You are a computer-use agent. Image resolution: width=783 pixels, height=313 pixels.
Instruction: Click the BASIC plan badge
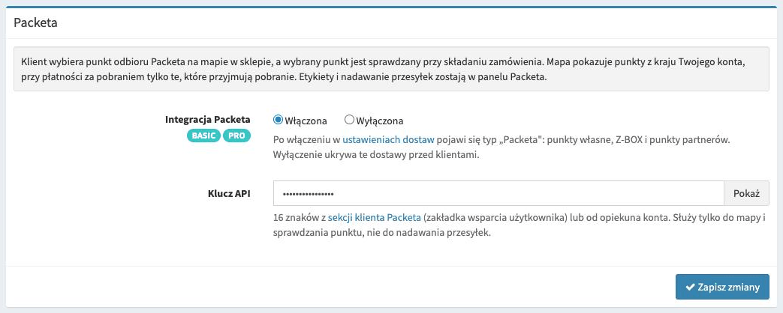pyautogui.click(x=203, y=136)
